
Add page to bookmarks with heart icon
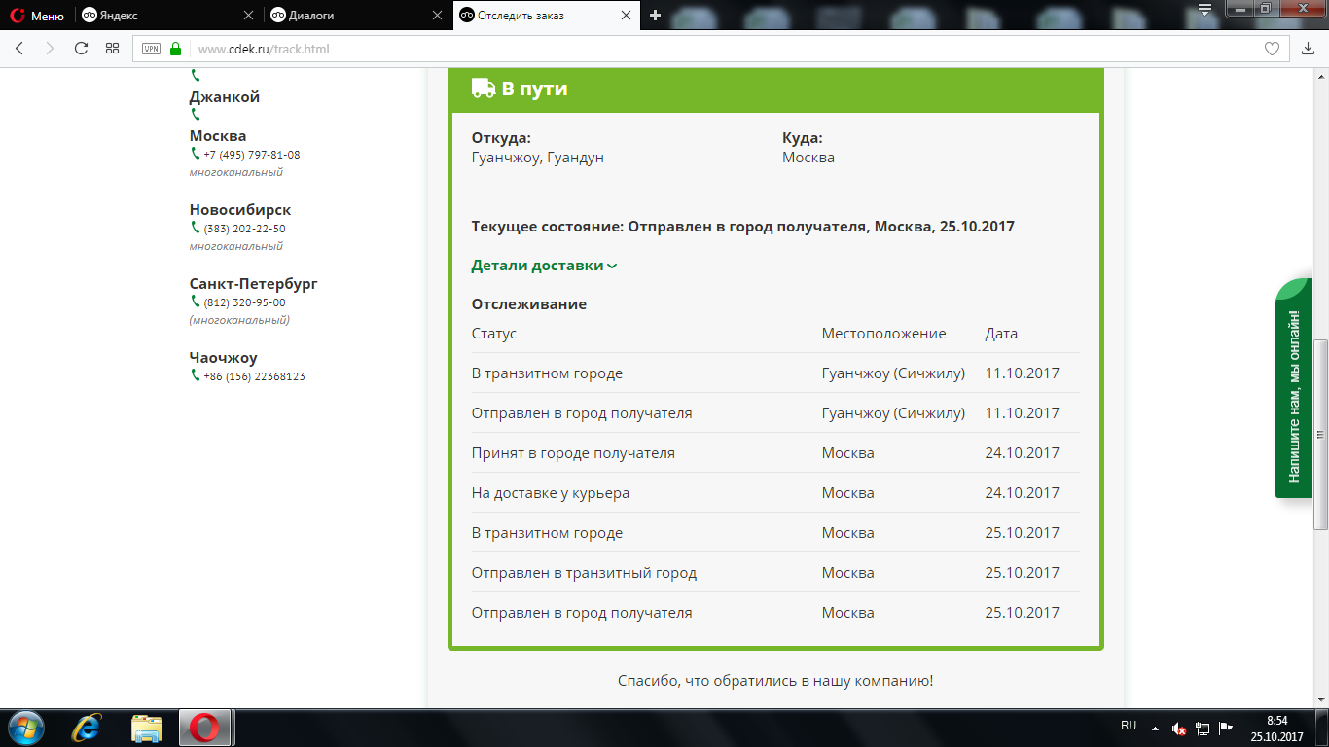pos(1272,49)
